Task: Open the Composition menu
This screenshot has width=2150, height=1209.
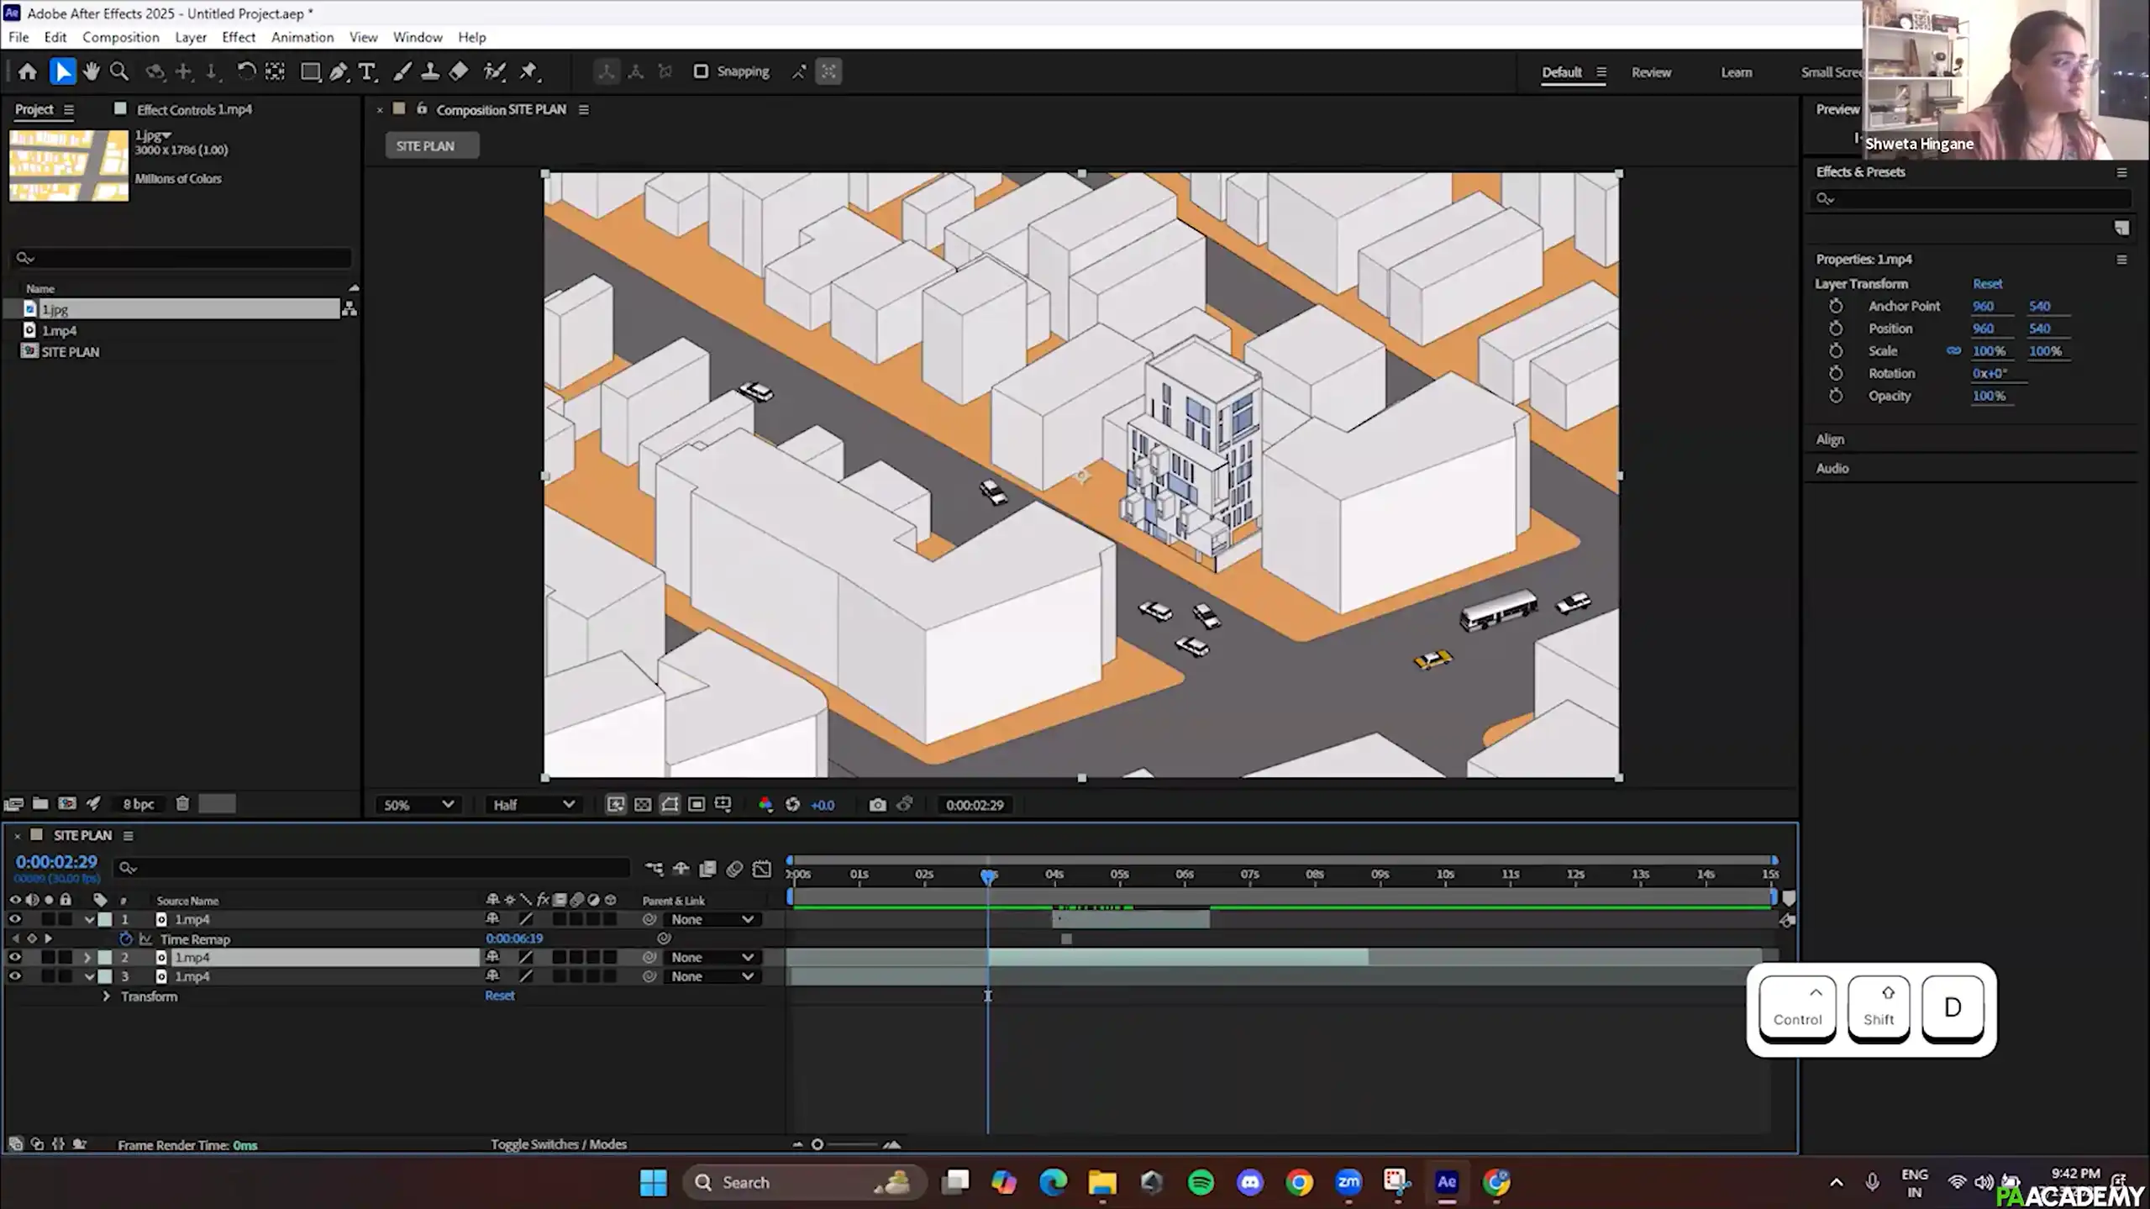Action: (x=121, y=37)
